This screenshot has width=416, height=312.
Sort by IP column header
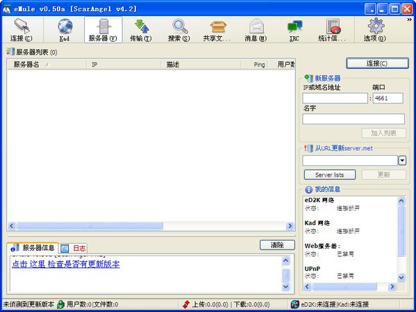point(124,65)
